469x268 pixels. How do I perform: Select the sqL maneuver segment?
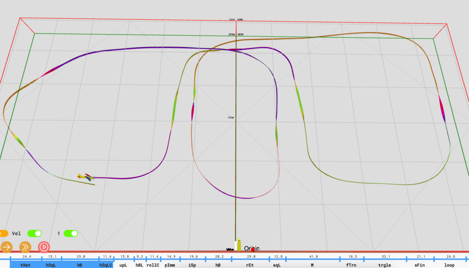(x=277, y=265)
